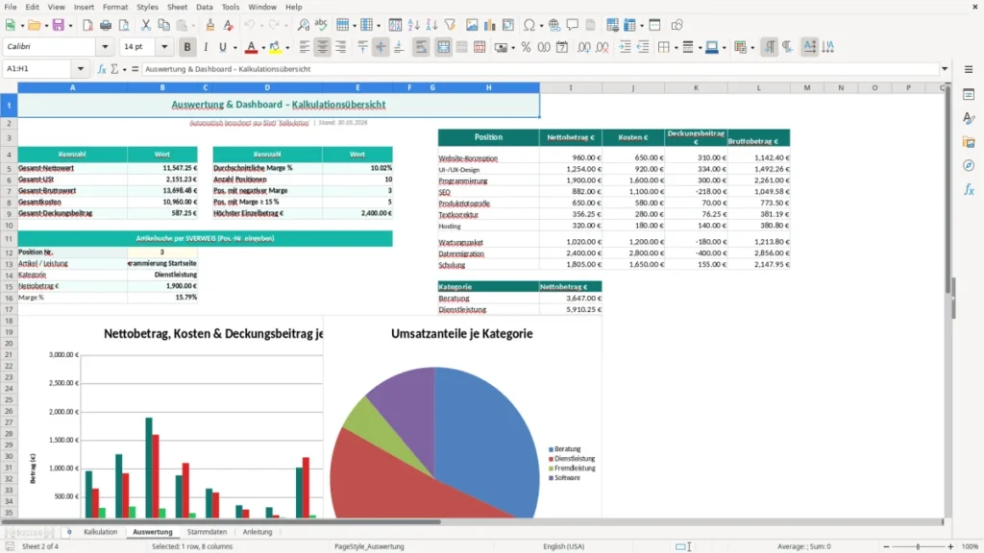Click the Copy icon

coord(163,25)
